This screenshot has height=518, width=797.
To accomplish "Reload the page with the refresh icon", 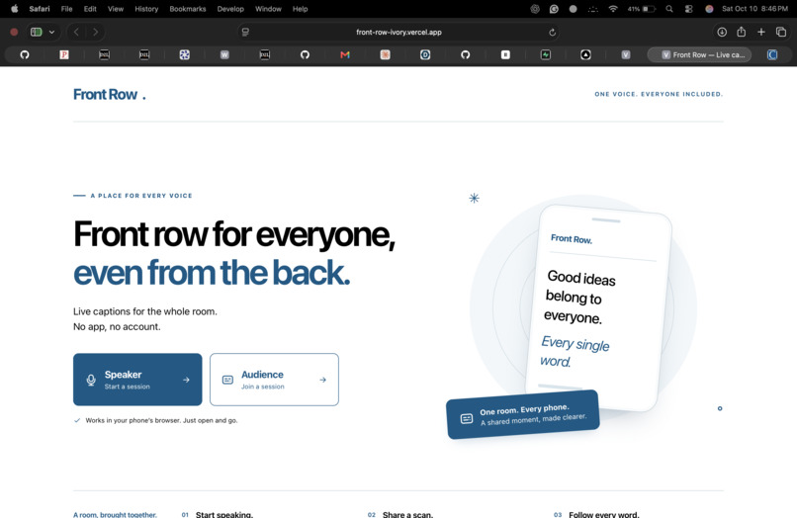I will [x=552, y=32].
